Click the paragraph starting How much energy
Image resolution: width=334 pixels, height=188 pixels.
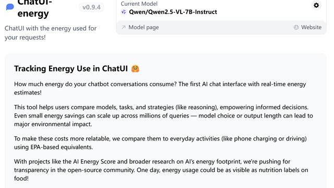[160, 88]
